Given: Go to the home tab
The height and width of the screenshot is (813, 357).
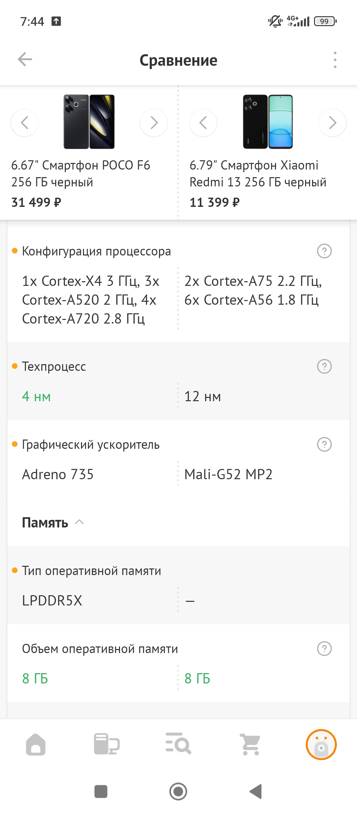Looking at the screenshot, I should click(x=36, y=744).
